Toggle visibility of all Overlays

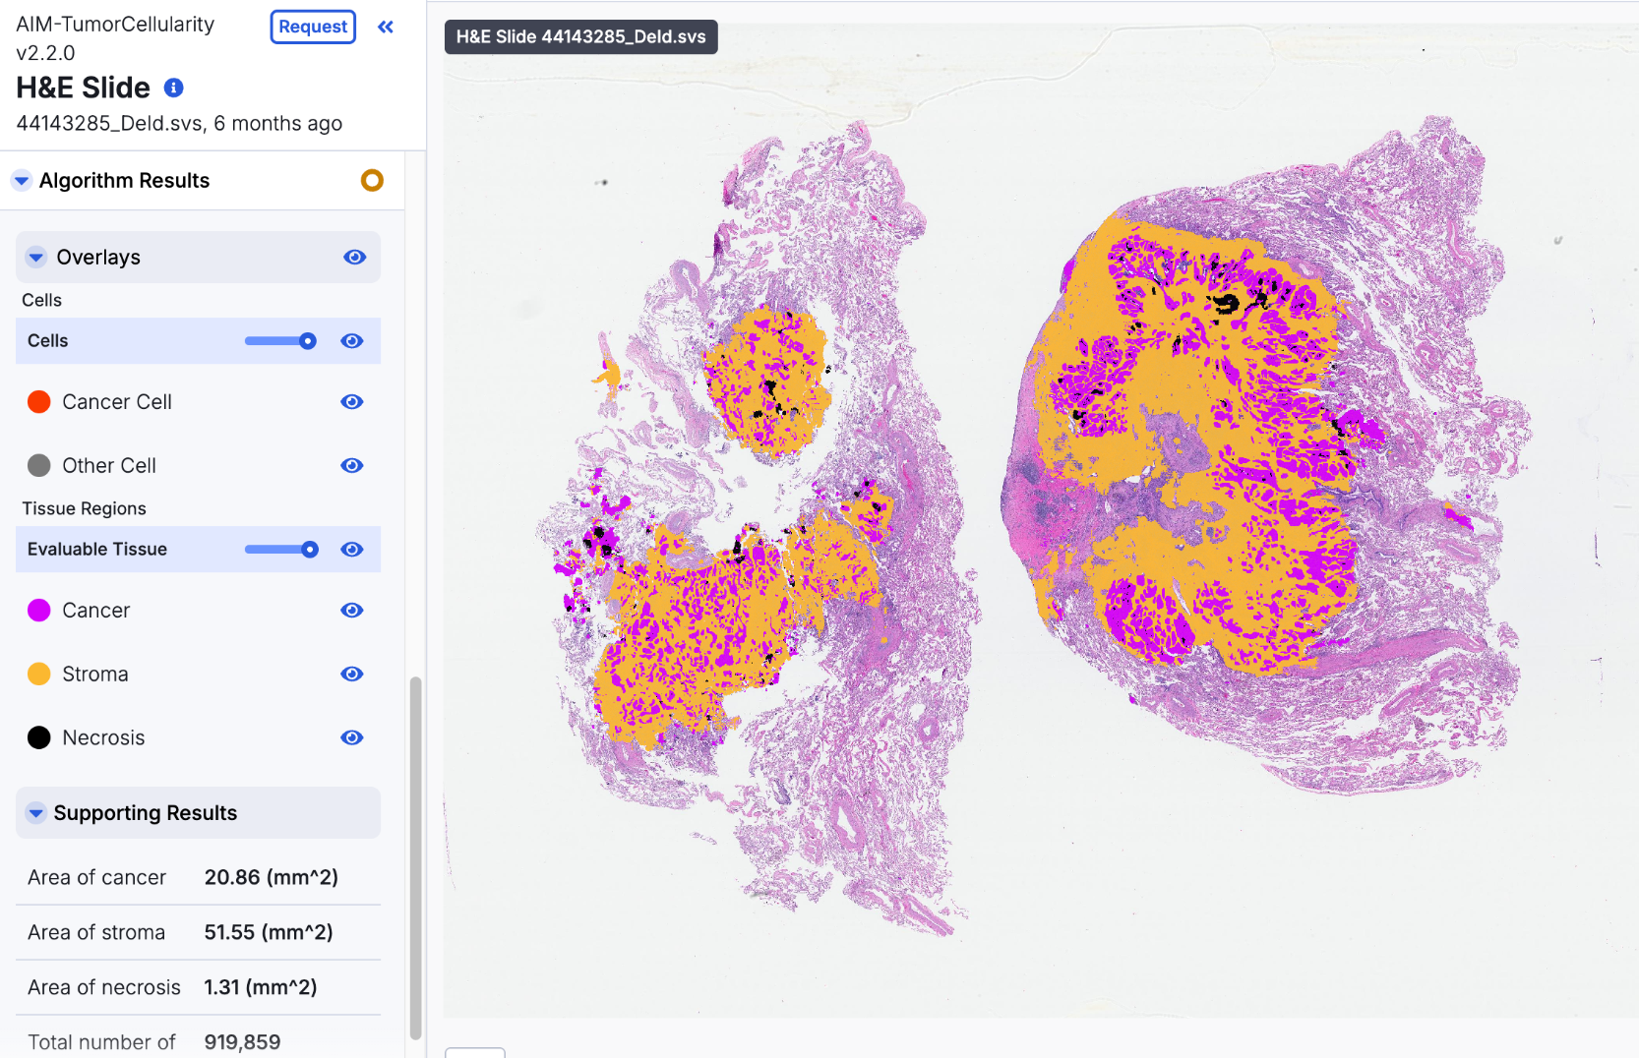(354, 258)
